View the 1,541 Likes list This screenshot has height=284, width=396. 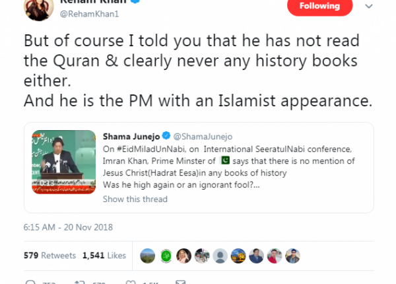(104, 256)
